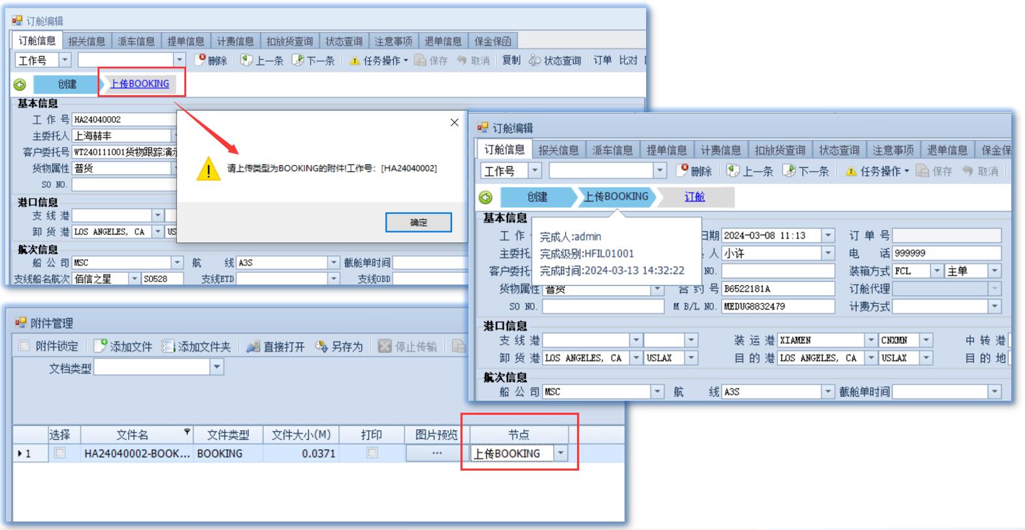The image size is (1025, 530).
Task: Click 下一条 in left 订舱编辑 toolbar
Action: point(313,60)
